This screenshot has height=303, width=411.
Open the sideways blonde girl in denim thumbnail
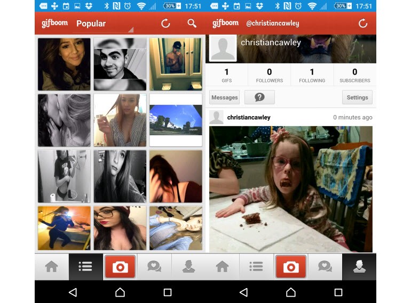coord(176,228)
